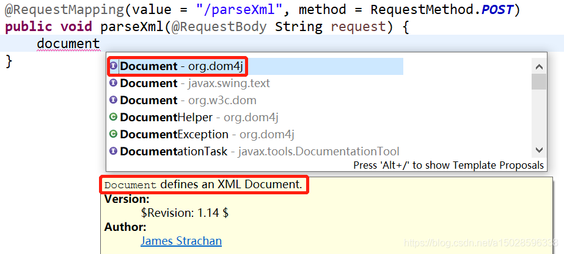Image resolution: width=564 pixels, height=254 pixels.
Task: Click 'Press Alt+/ to show Template Proposals' hint
Action: click(449, 165)
